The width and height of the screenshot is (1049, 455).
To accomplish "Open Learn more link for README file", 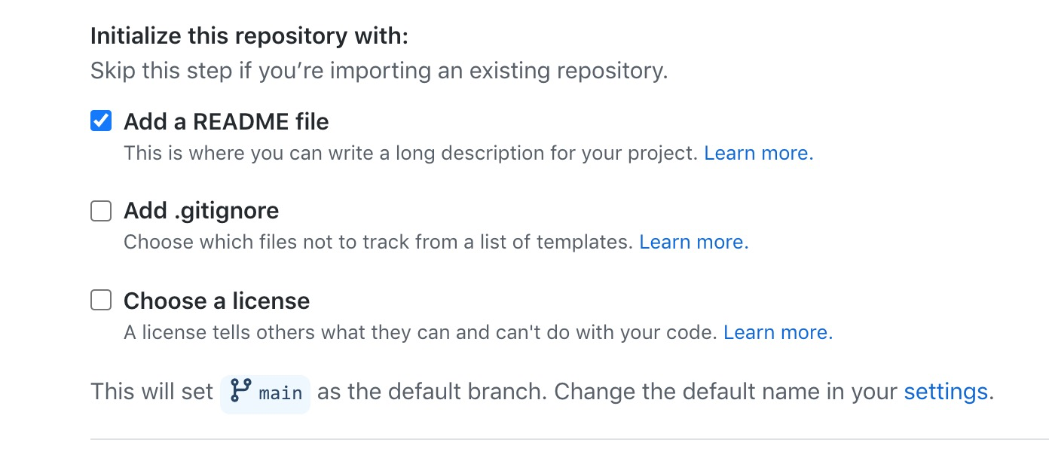I will pyautogui.click(x=759, y=153).
